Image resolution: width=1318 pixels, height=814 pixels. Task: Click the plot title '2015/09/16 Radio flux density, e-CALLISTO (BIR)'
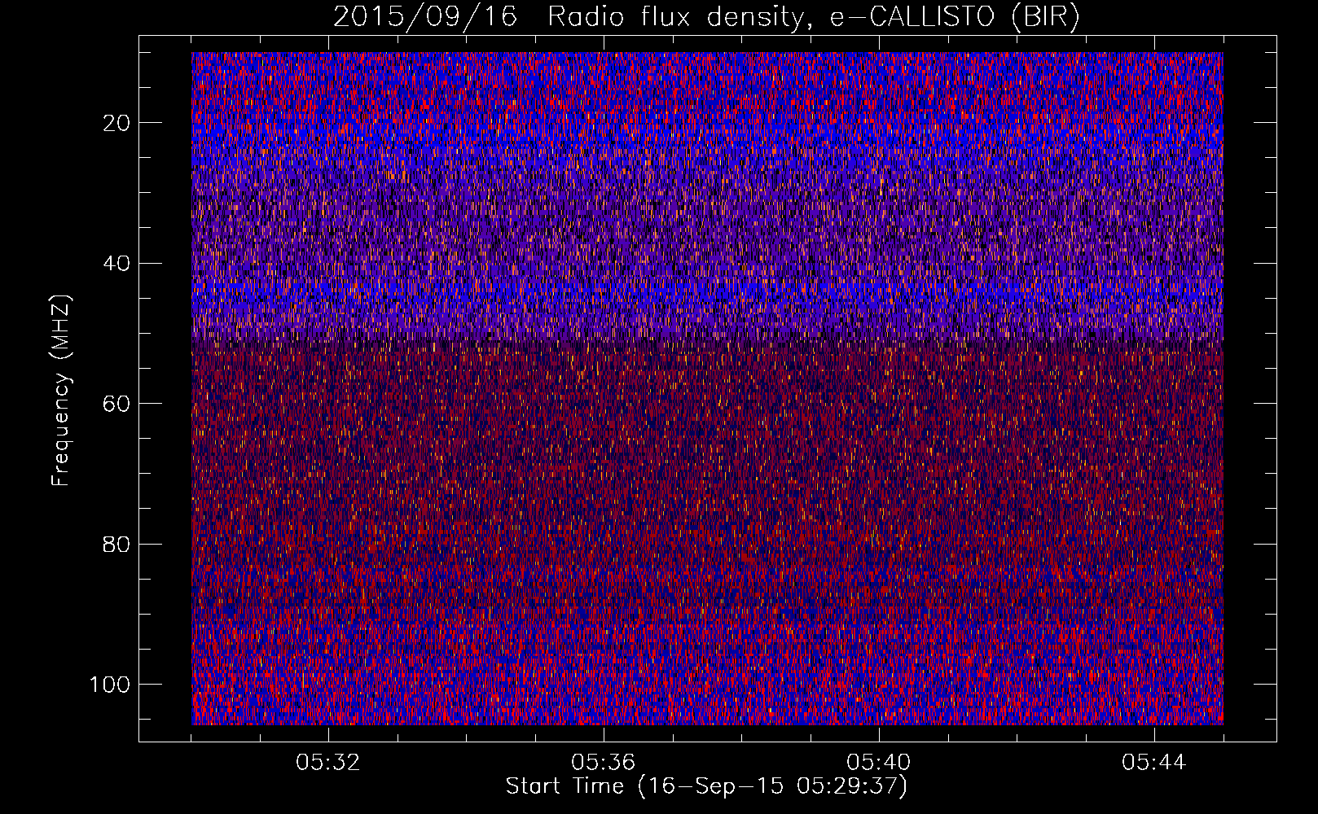(706, 17)
